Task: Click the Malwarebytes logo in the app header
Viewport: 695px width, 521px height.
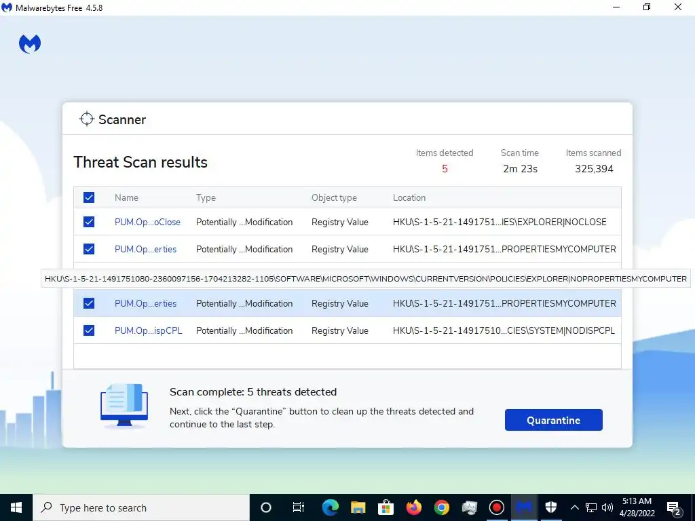Action: coord(30,44)
